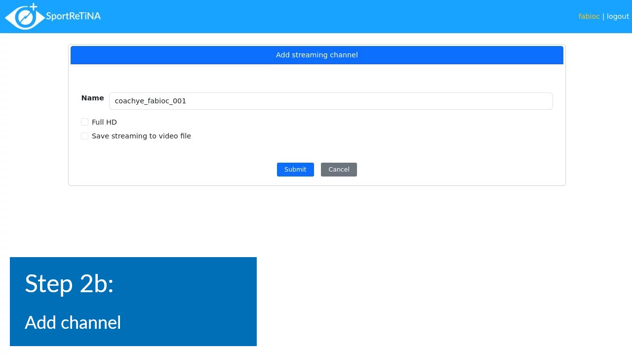This screenshot has height=356, width=632.
Task: Click the 'Full HD' label text
Action: click(x=104, y=122)
